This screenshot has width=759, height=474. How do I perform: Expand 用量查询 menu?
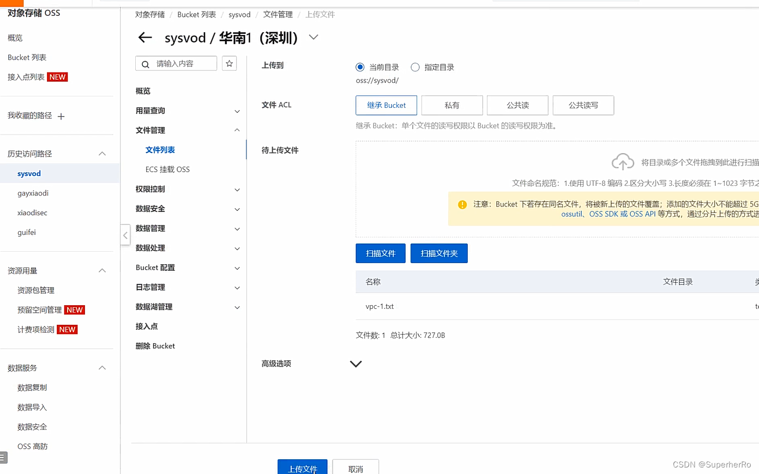pyautogui.click(x=237, y=111)
